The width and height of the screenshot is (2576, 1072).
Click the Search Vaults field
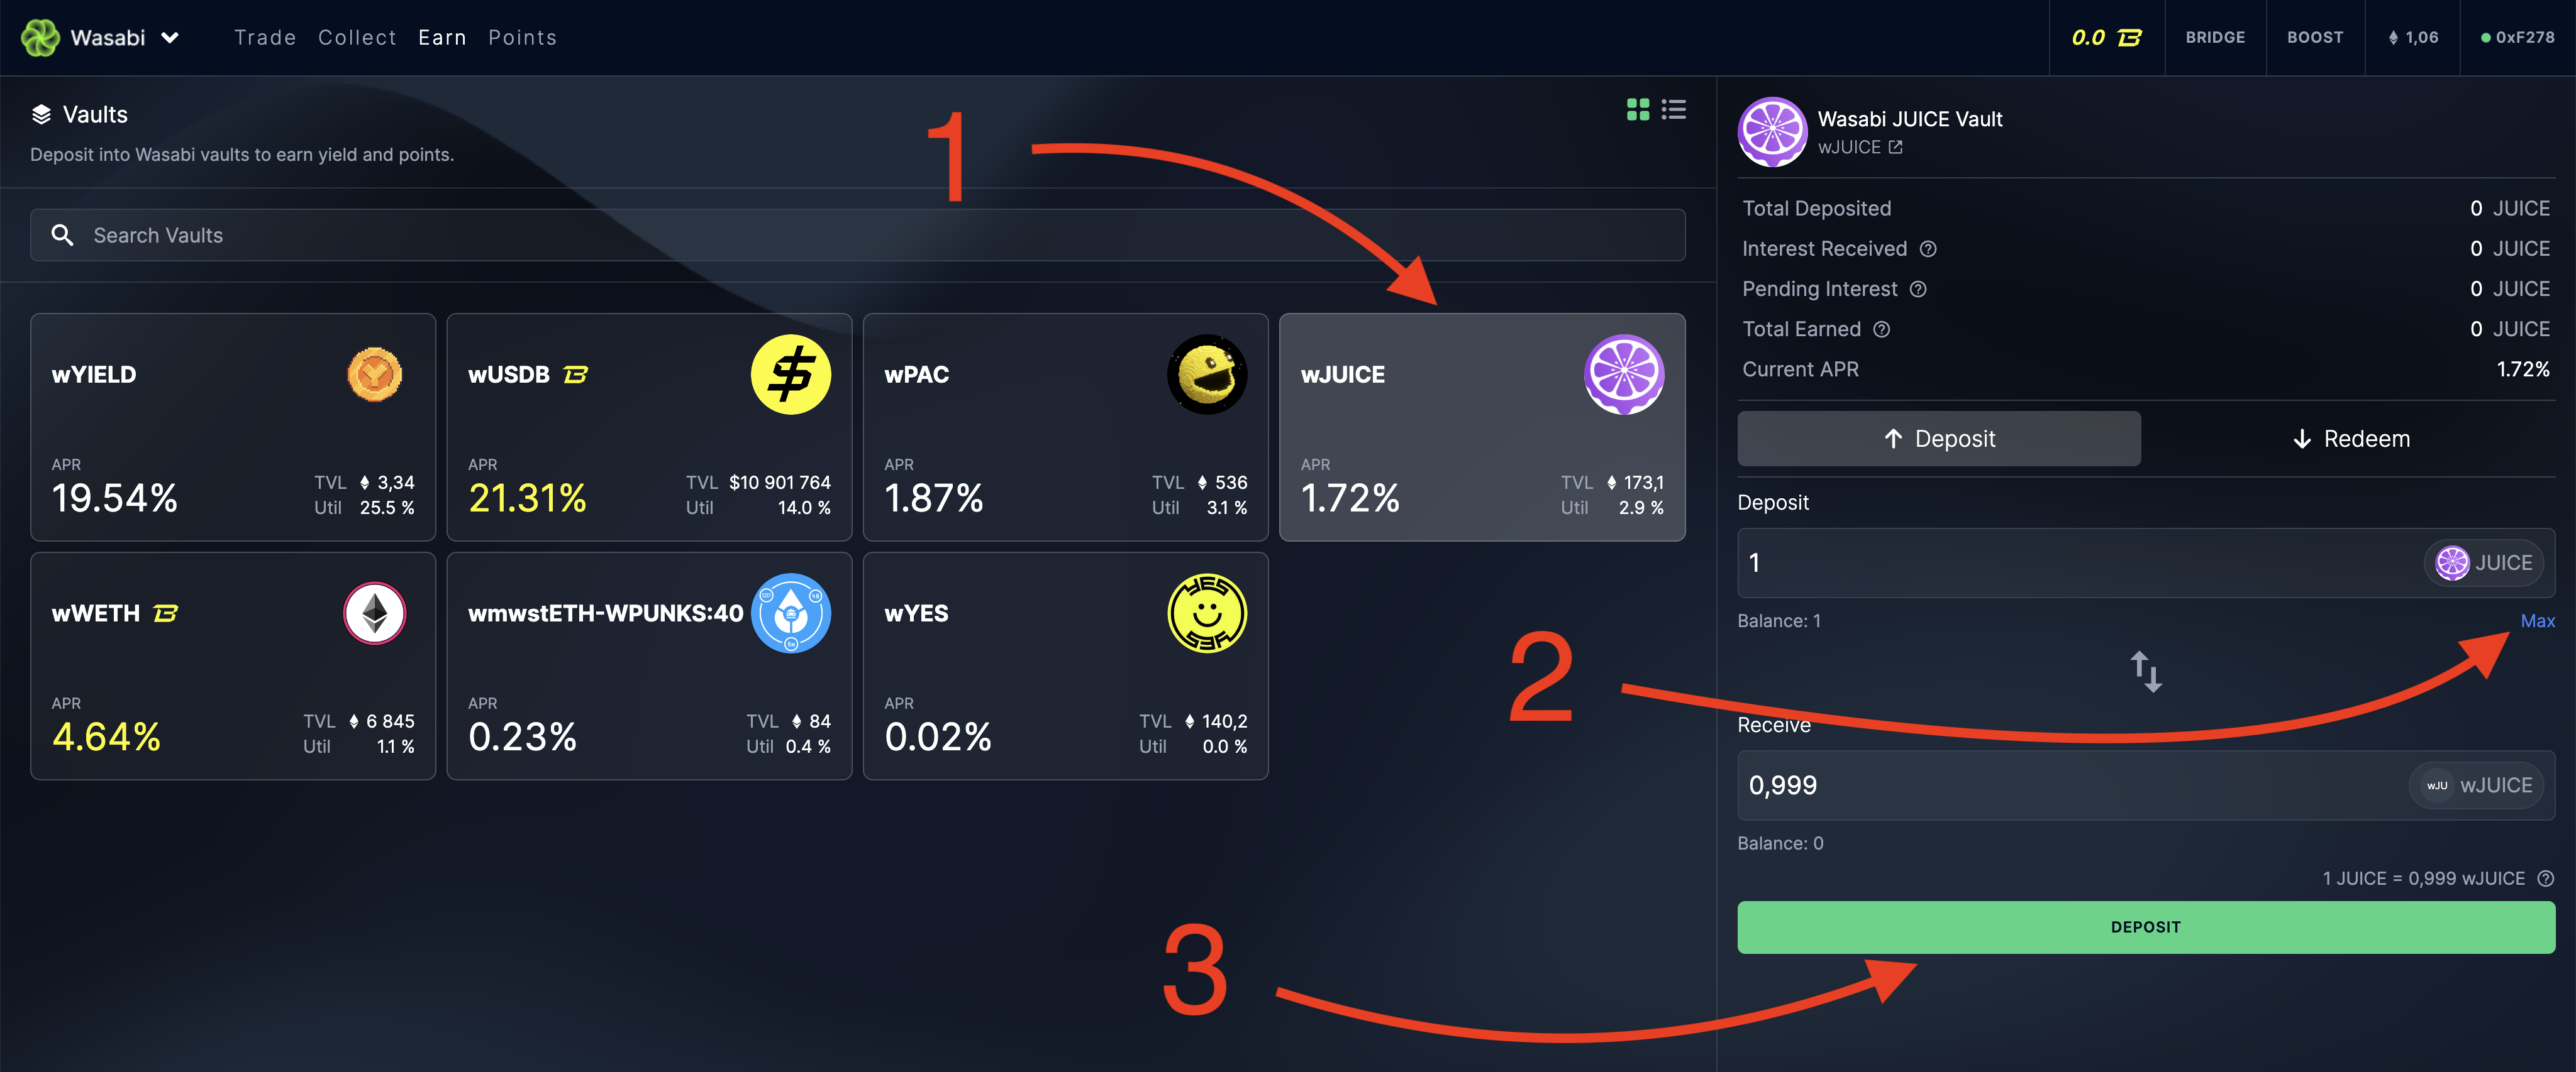[856, 235]
